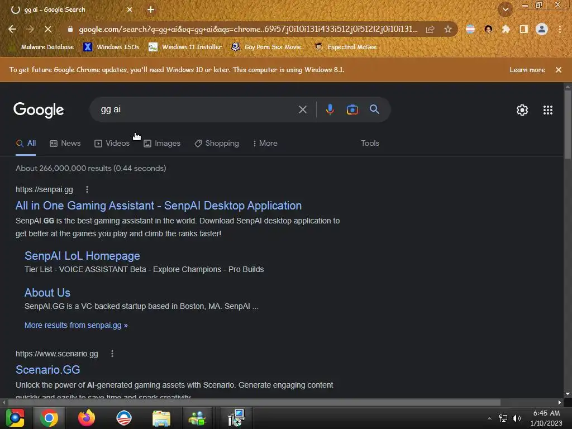Open a new tab with the plus button
Viewport: 572px width, 429px height.
click(151, 9)
